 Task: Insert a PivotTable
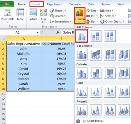(8, 16)
